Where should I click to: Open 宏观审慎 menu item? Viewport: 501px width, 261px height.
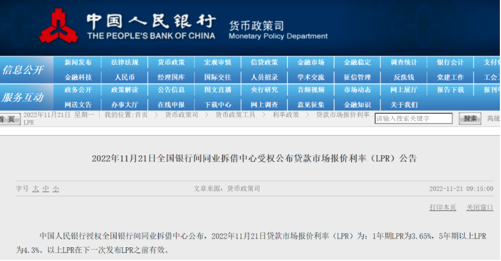tap(217, 63)
